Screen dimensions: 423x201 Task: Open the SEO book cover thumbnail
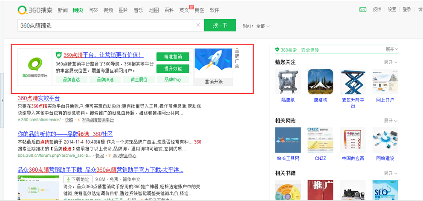(x=385, y=190)
